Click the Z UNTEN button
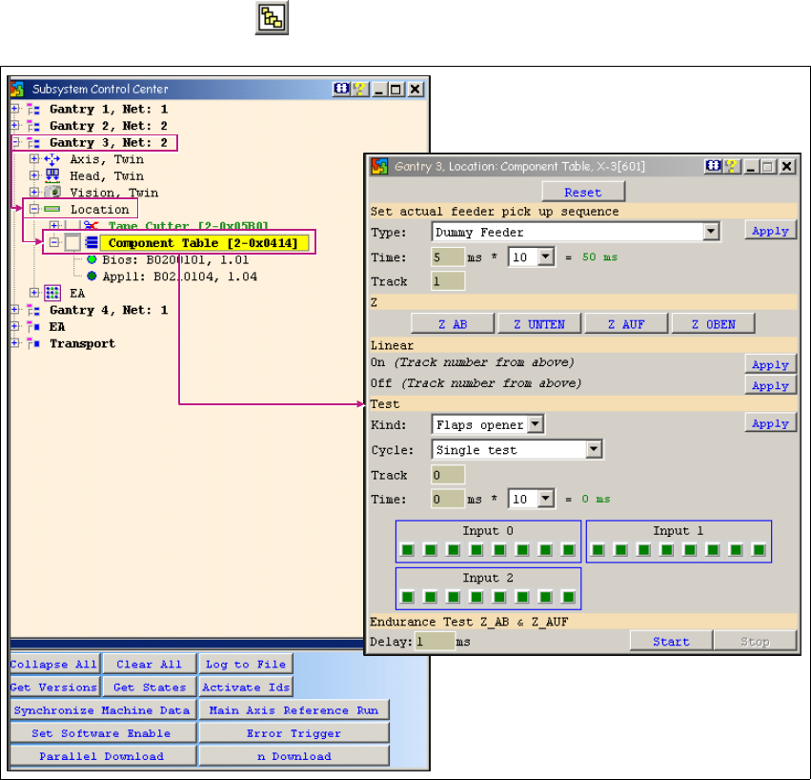Image resolution: width=811 pixels, height=780 pixels. point(538,324)
